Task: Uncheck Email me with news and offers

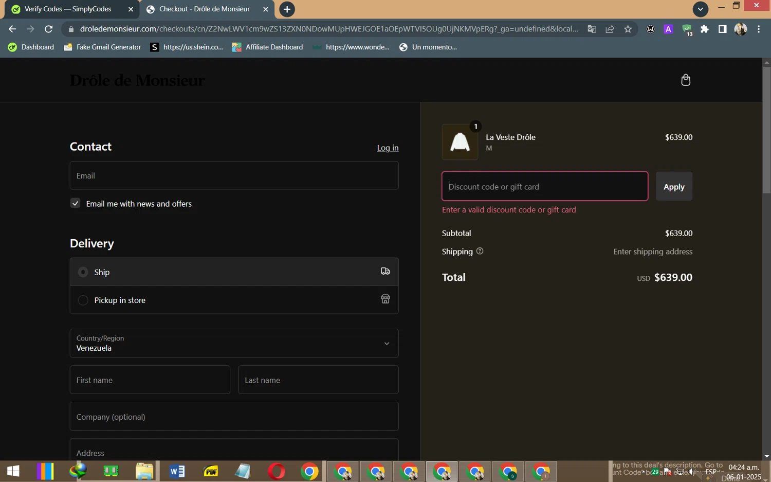Action: pos(75,203)
